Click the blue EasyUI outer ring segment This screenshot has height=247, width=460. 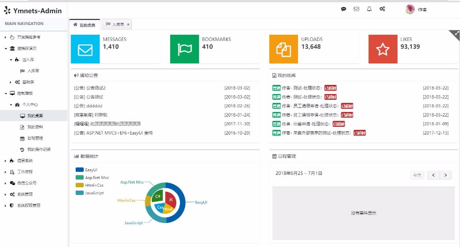pos(181,203)
